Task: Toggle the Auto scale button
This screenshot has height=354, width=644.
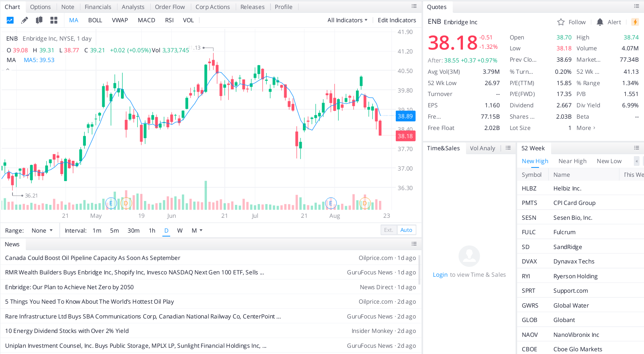Action: pyautogui.click(x=406, y=230)
